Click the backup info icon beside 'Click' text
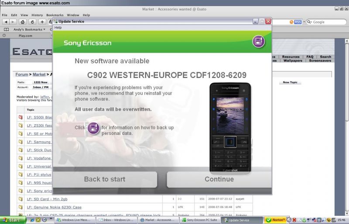 pyautogui.click(x=93, y=128)
